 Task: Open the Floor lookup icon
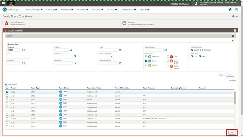(120, 50)
